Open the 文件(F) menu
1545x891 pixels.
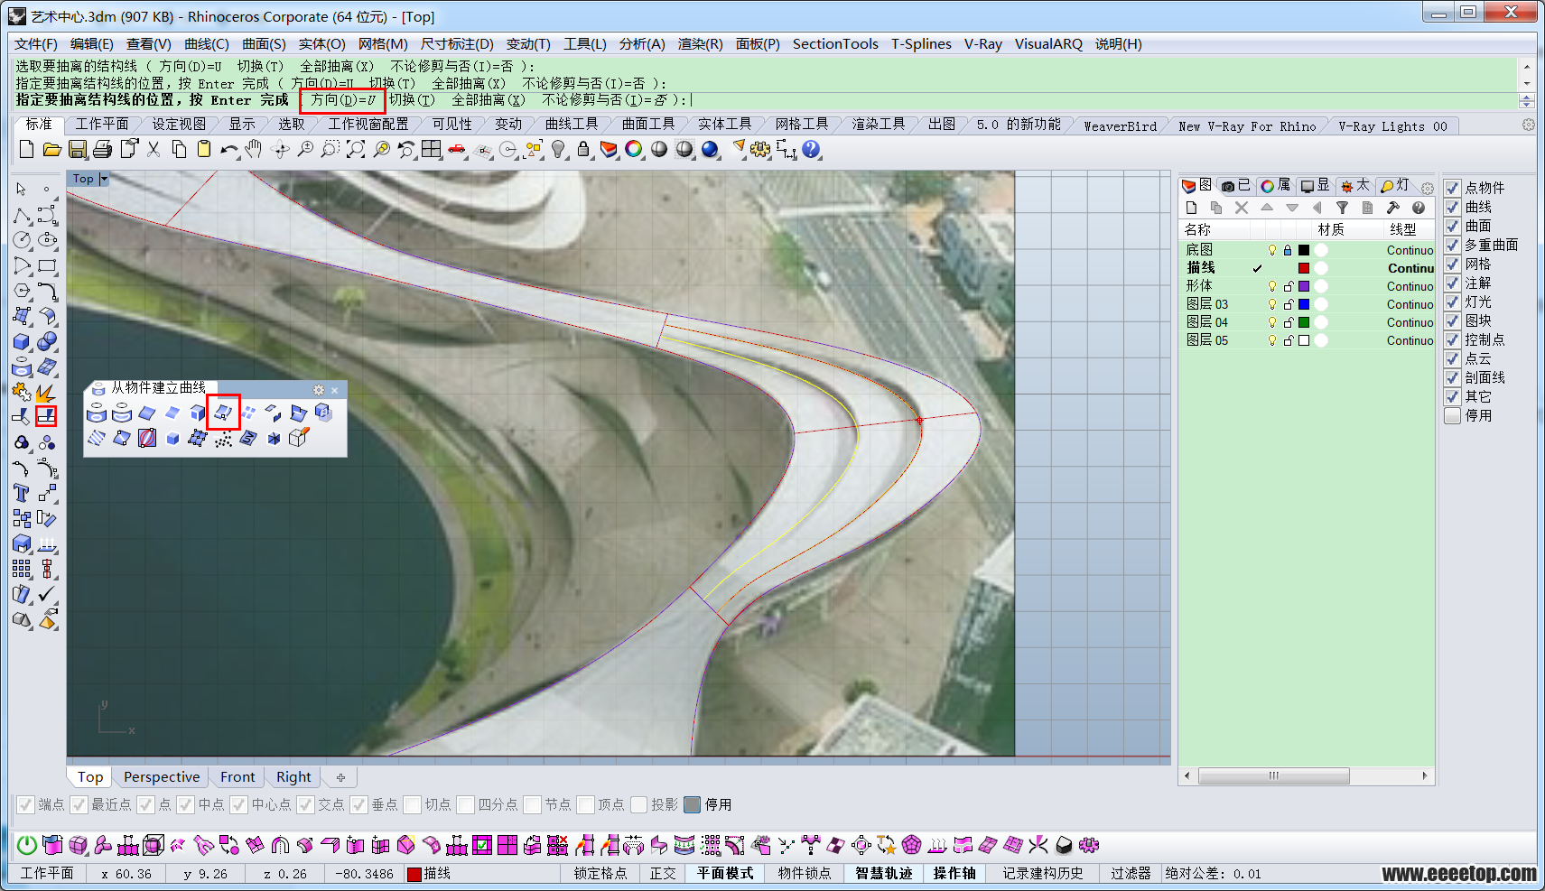(x=36, y=43)
